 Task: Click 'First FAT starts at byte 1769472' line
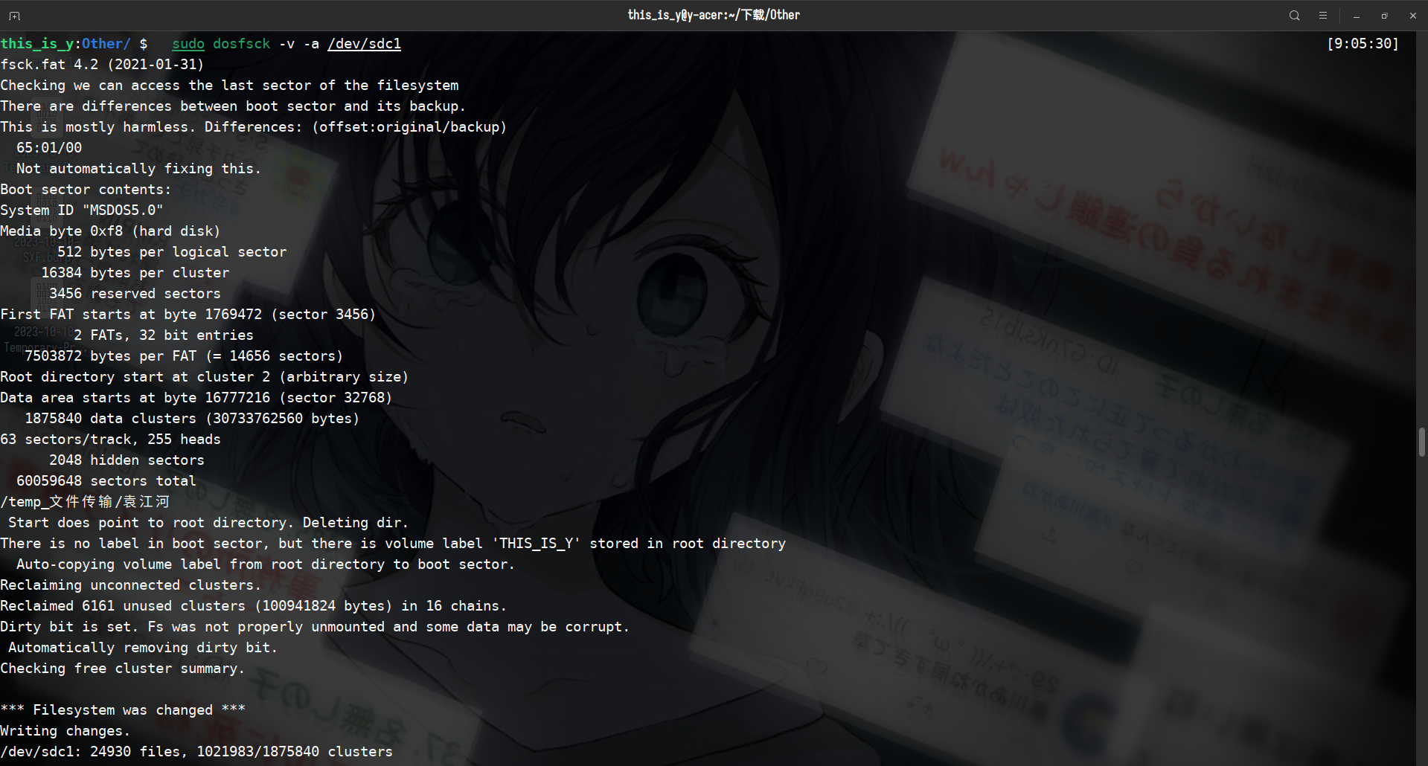(188, 315)
